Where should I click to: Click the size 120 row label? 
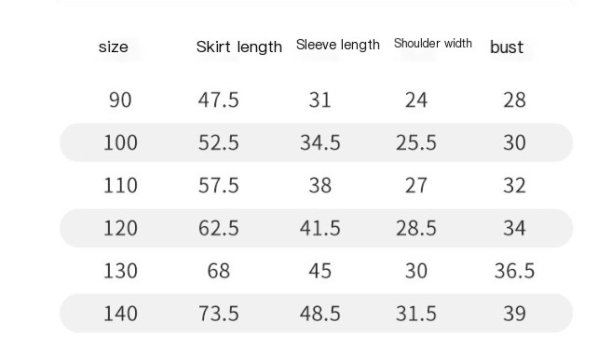[120, 228]
